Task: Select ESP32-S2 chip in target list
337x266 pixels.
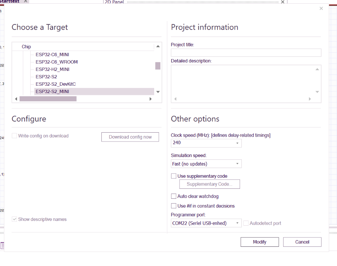Action: click(x=46, y=77)
